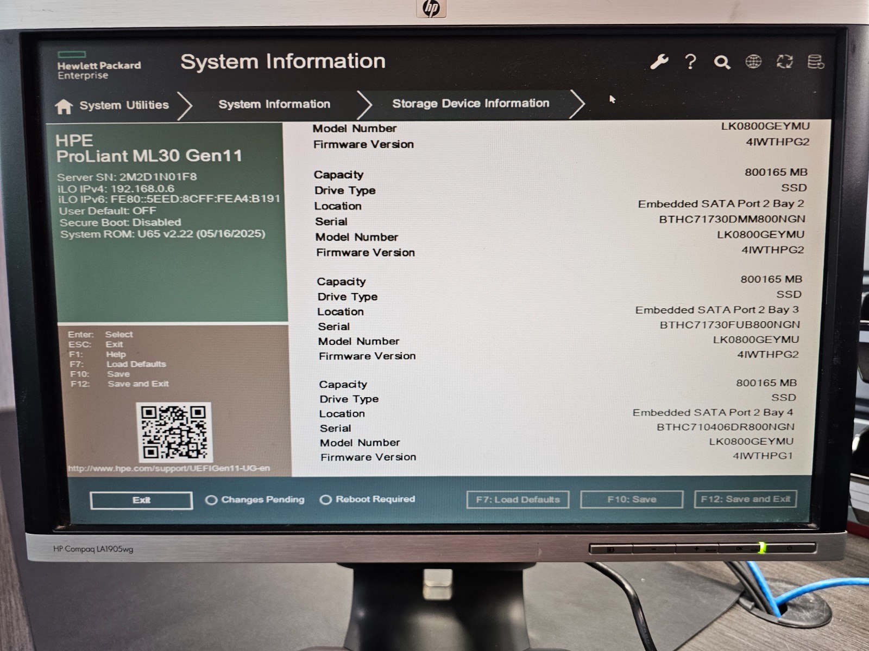Click the Exit button
The height and width of the screenshot is (651, 869).
pos(141,500)
